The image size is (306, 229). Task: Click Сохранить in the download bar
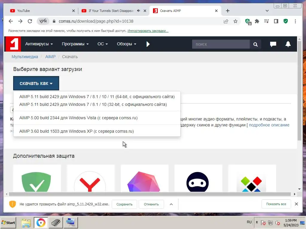pyautogui.click(x=124, y=204)
